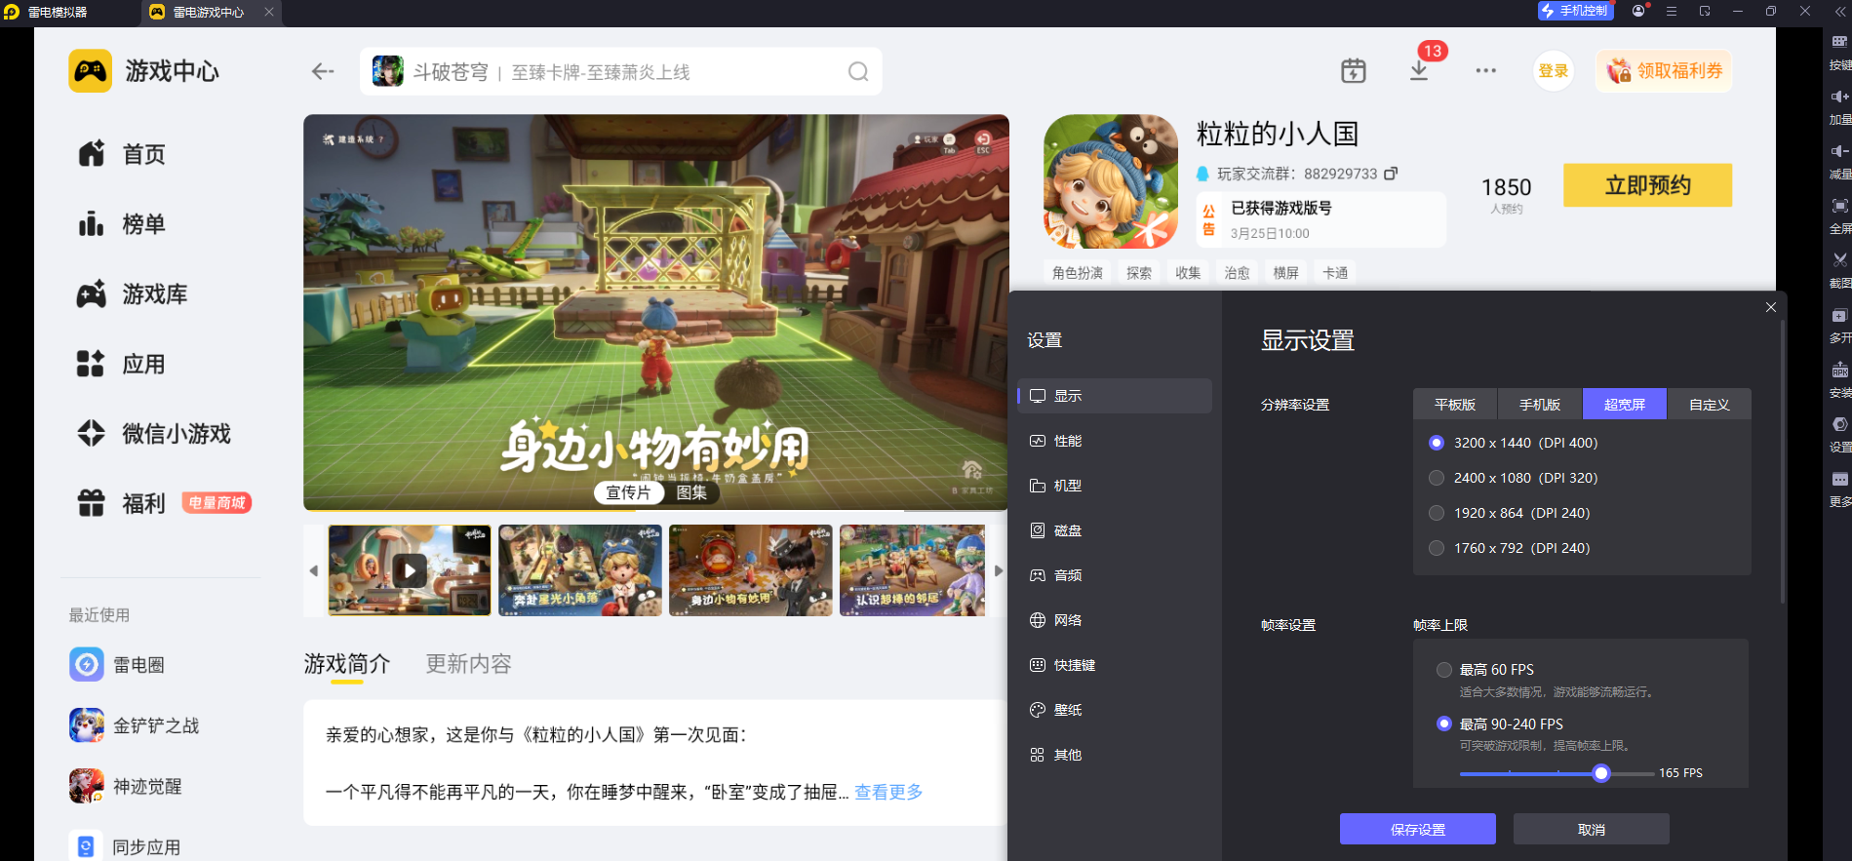Copy the player group number 882929733

pyautogui.click(x=1391, y=174)
